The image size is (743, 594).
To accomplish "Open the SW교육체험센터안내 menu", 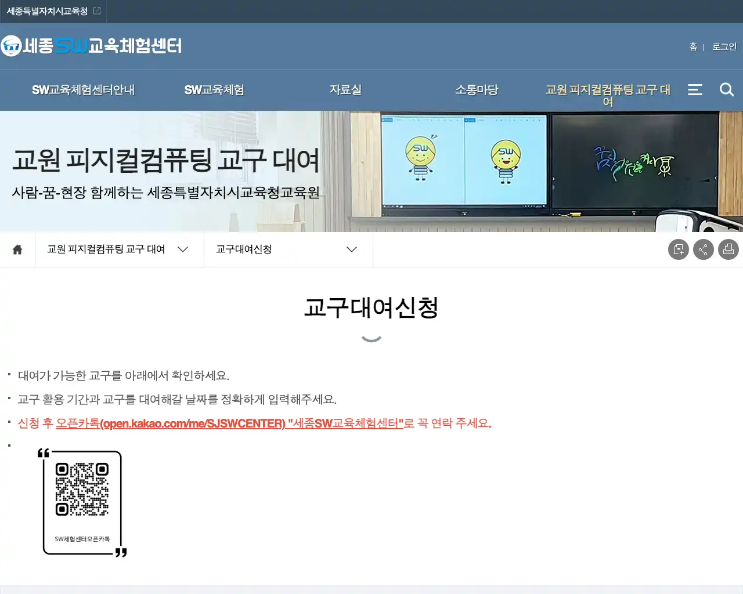I will (83, 90).
